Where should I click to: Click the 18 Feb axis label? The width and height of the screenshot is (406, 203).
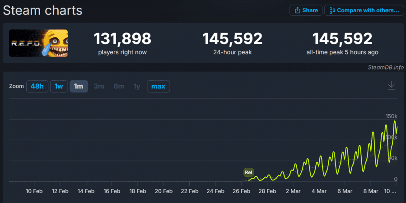click(x=138, y=191)
